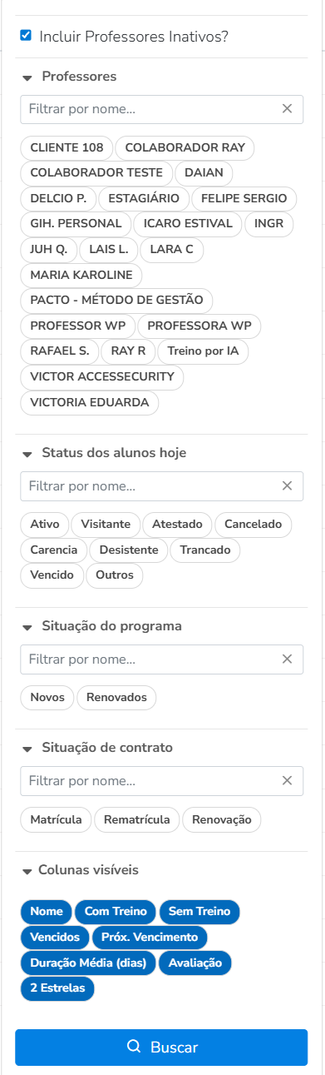Clear the Status dos alunos filter with X
The image size is (325, 1075).
coord(287,485)
